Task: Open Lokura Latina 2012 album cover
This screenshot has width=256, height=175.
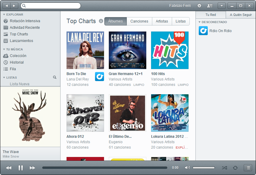Action: [170, 113]
